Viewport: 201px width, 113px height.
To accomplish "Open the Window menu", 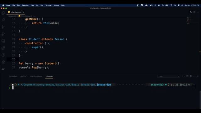I will 56,5.
